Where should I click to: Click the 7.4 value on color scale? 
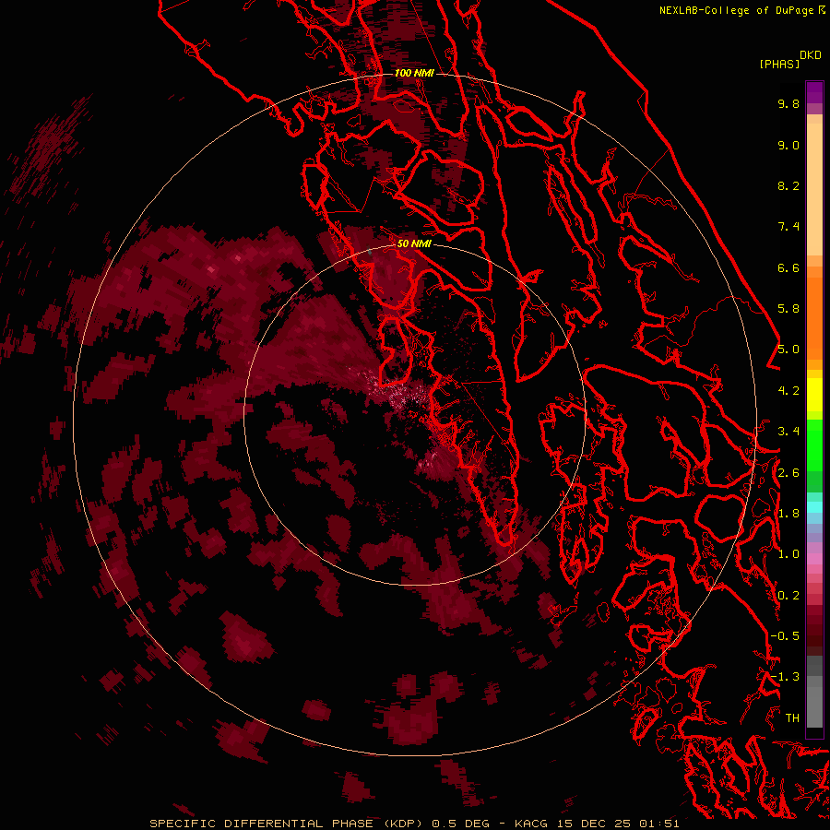pyautogui.click(x=788, y=227)
